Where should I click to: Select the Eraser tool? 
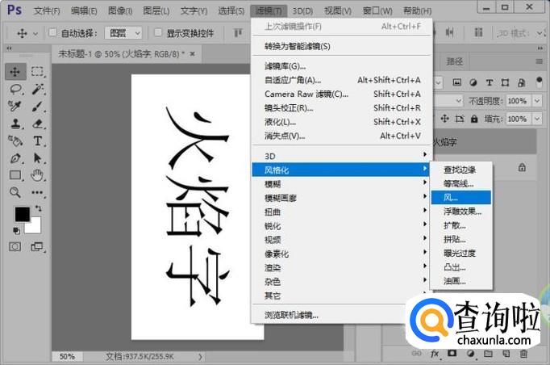pos(37,124)
